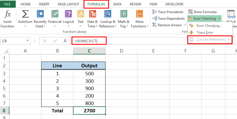Select column B header
Viewport: 237px width, 119px height.
click(57, 51)
